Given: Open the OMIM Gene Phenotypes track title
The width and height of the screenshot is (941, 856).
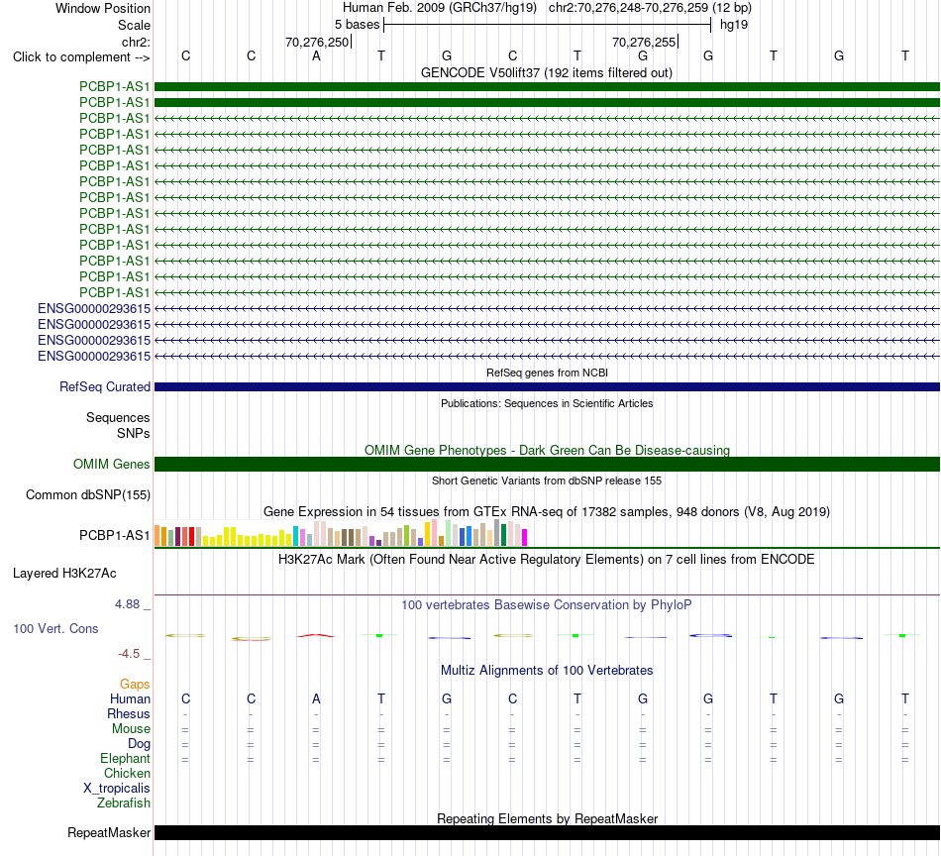Looking at the screenshot, I should coord(547,450).
